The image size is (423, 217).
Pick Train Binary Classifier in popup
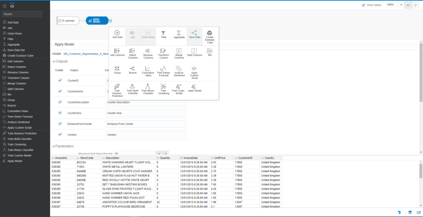tap(148, 89)
